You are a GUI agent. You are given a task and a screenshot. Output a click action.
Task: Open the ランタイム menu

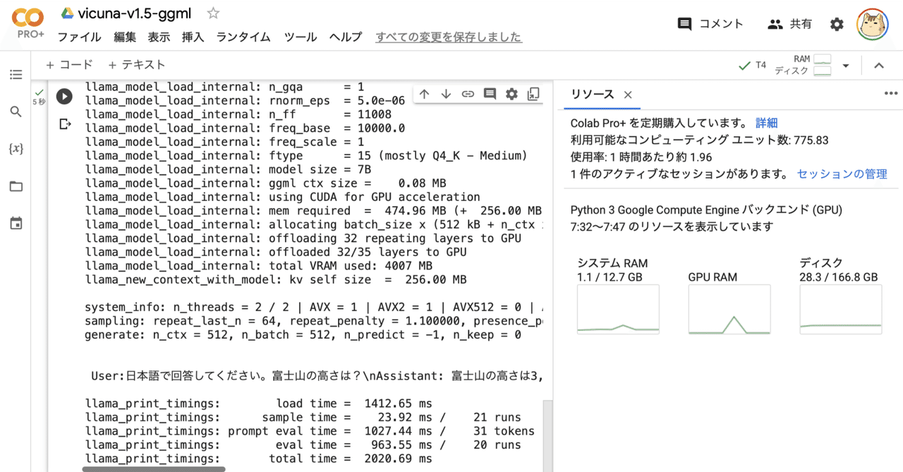click(x=243, y=37)
